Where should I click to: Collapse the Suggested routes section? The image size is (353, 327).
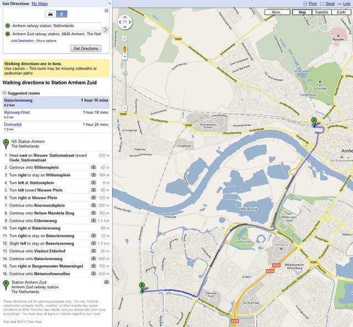click(5, 93)
